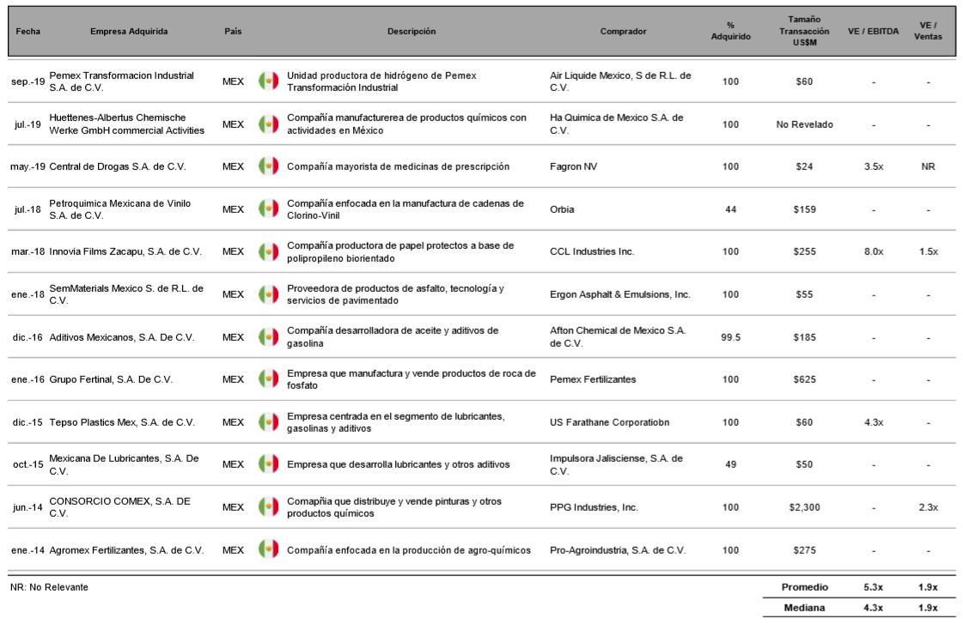Click company 'Petroquimica Mexicana de Vinilo S.A. de C.V.'

[119, 209]
